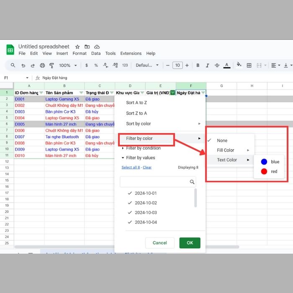
Task: Open the Insert menu
Action: click(62, 54)
